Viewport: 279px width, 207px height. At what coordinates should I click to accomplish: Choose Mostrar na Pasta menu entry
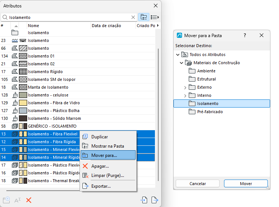click(108, 146)
